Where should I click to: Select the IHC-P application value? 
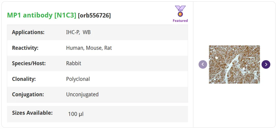73,33
